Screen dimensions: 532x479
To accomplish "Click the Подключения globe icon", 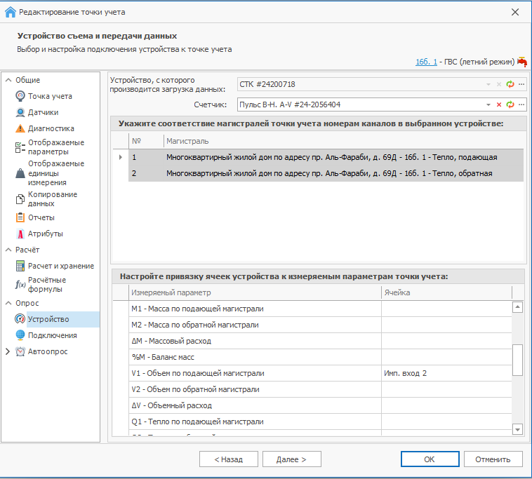I will pos(20,335).
